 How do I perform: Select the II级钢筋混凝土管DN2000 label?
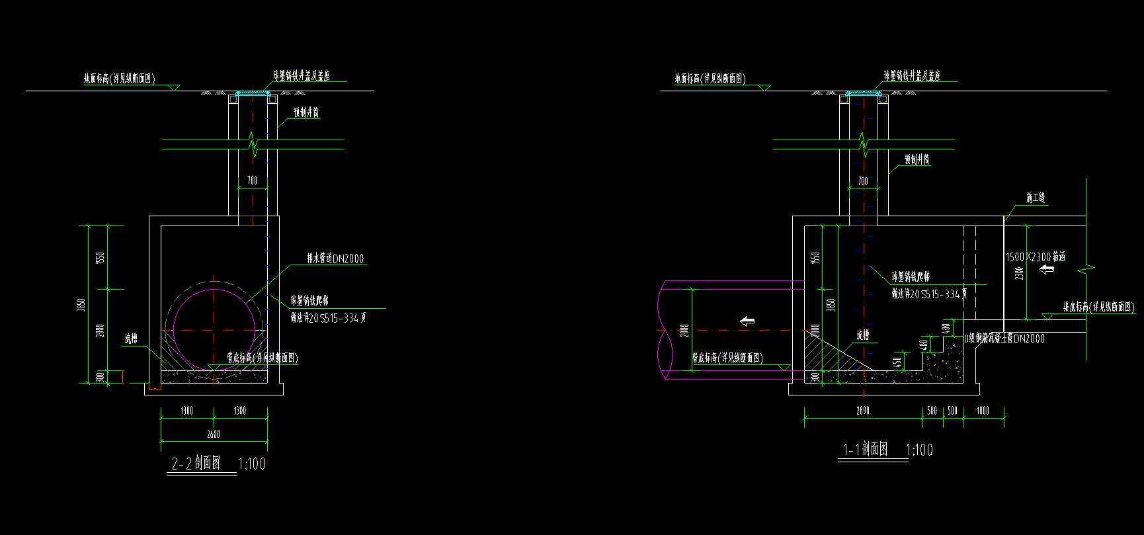click(1005, 338)
